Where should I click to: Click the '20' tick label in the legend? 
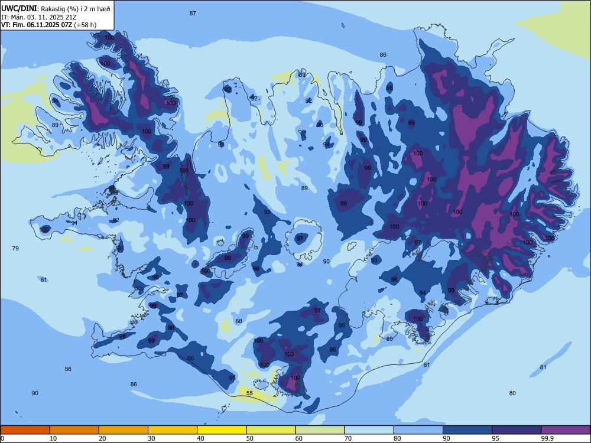click(x=102, y=438)
